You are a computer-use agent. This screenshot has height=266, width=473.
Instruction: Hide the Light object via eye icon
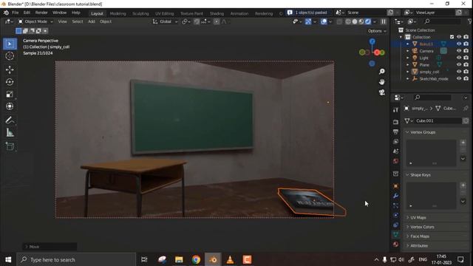(459, 58)
